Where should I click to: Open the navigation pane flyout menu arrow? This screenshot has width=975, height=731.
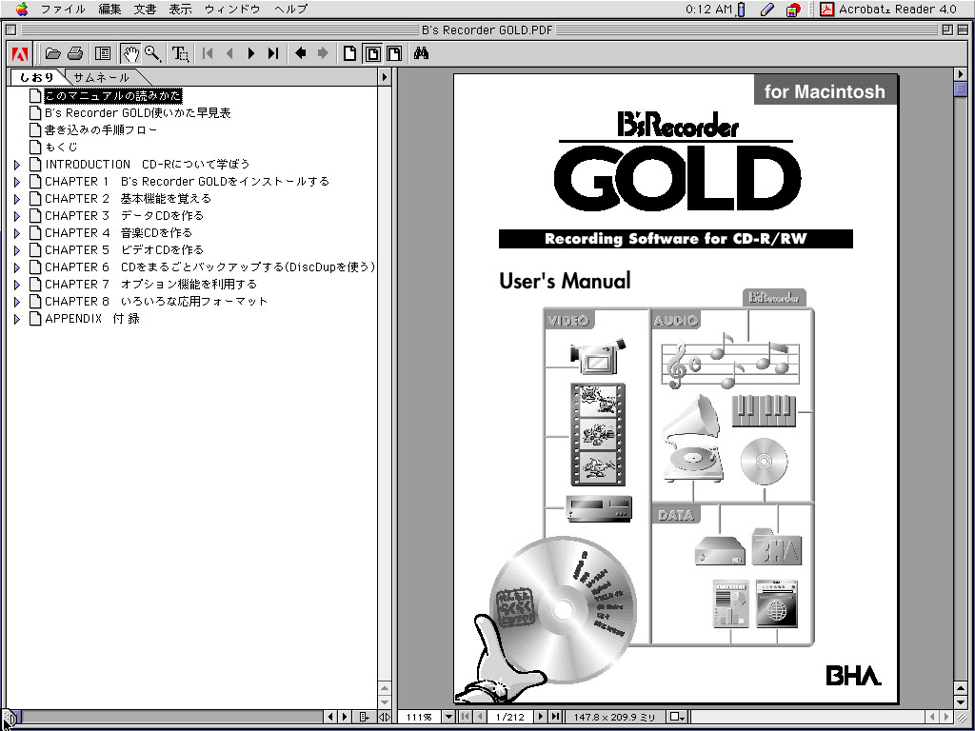385,77
